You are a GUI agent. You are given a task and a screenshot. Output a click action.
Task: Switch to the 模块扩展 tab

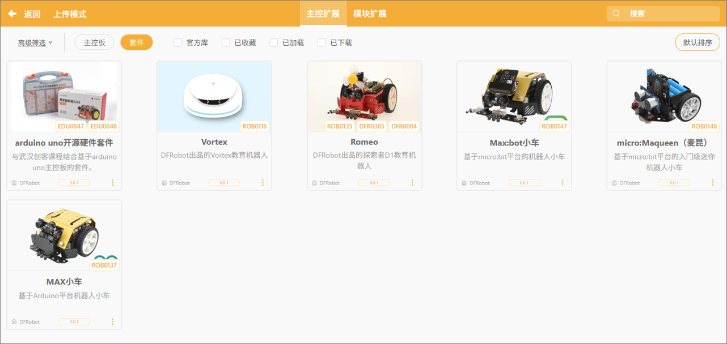point(370,14)
